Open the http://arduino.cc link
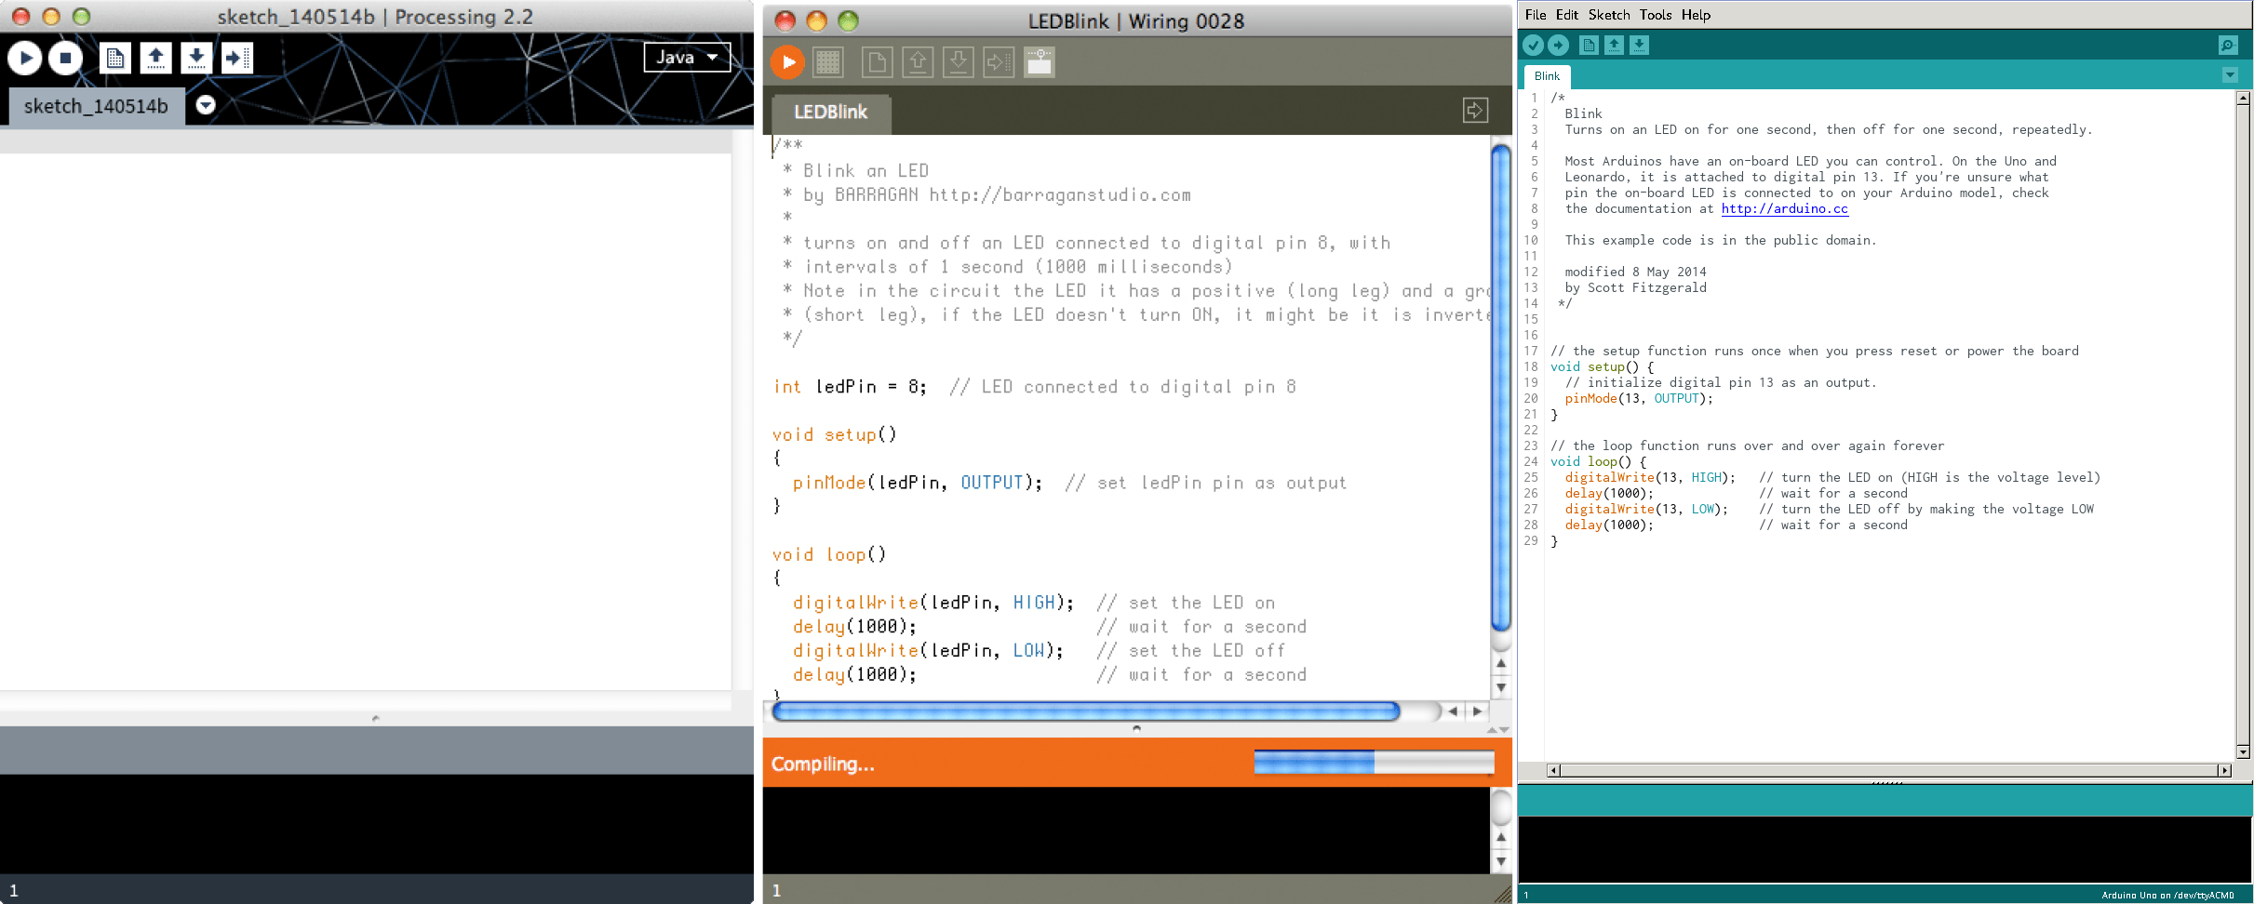The image size is (2254, 904). coord(1784,208)
